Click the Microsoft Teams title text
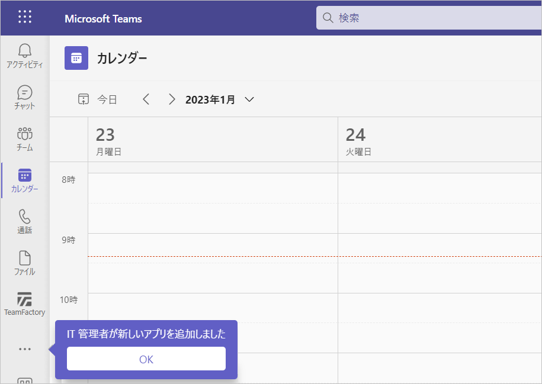 coord(104,18)
